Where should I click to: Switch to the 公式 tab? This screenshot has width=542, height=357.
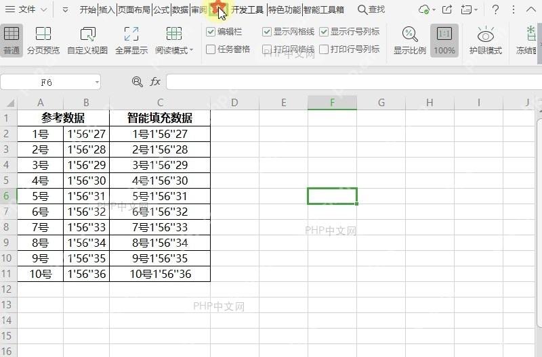(x=161, y=9)
